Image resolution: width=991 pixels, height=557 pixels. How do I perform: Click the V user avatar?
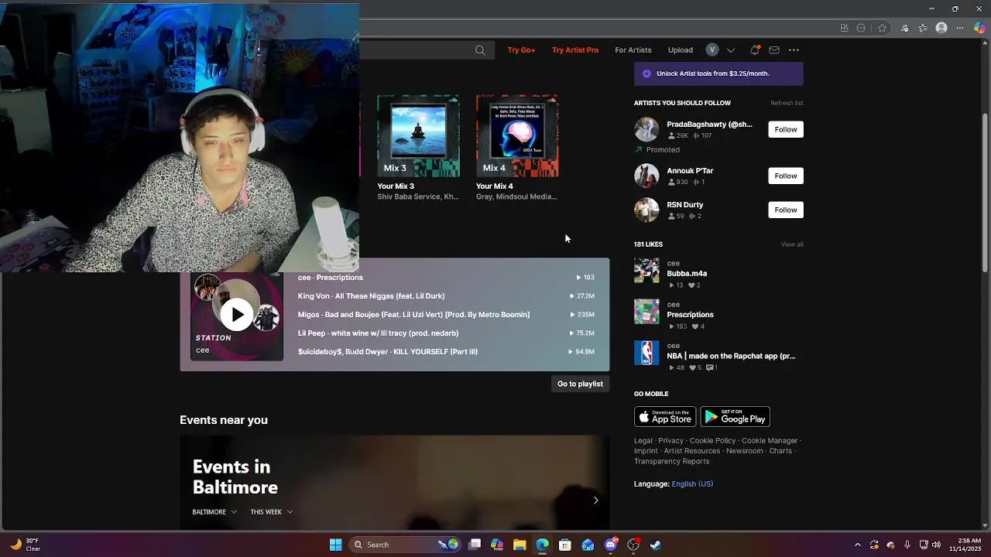click(x=712, y=50)
